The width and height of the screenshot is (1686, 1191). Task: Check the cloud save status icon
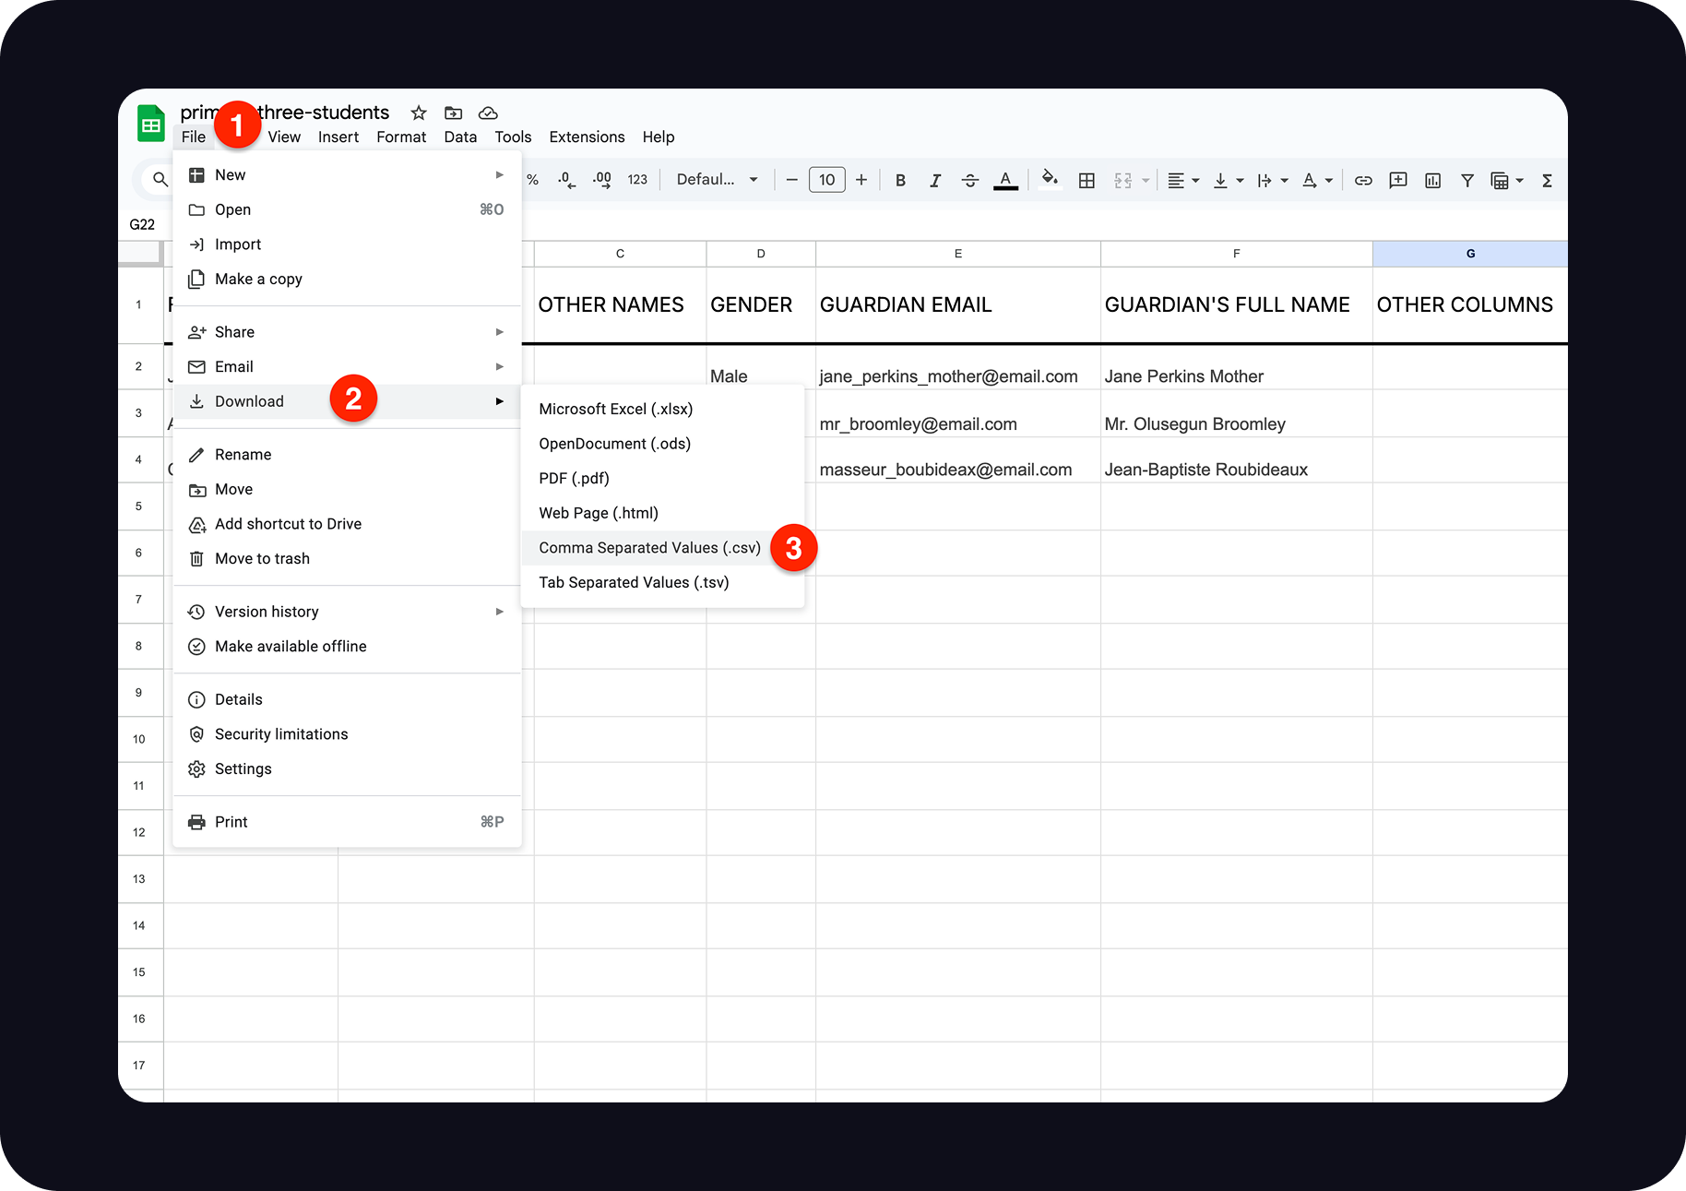(x=488, y=113)
